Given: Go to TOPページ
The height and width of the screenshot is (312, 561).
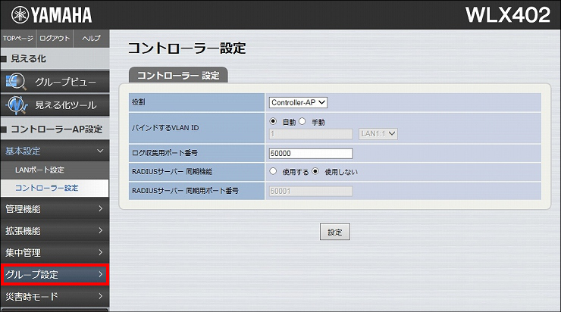Looking at the screenshot, I should (18, 38).
